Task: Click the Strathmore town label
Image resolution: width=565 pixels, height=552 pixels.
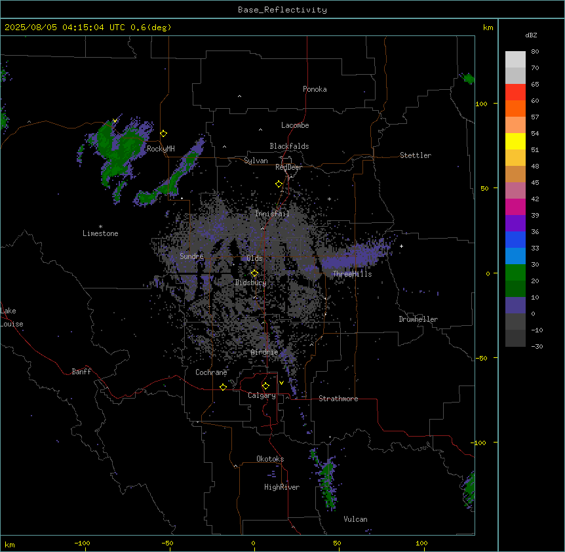Action: pyautogui.click(x=338, y=399)
